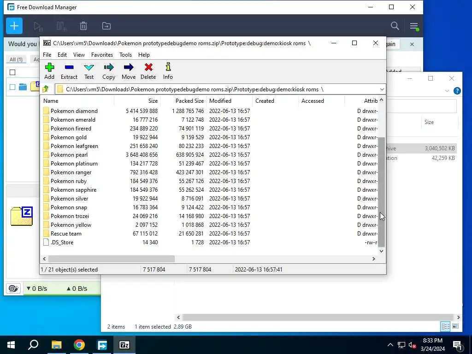Open the Windows Start menu
The image size is (472, 354).
click(x=11, y=345)
